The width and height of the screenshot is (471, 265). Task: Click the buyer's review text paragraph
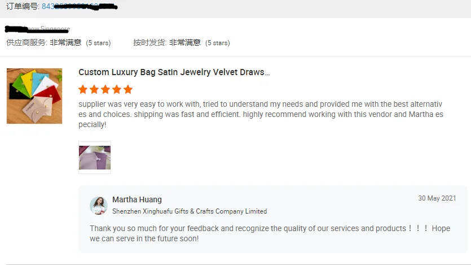261,114
